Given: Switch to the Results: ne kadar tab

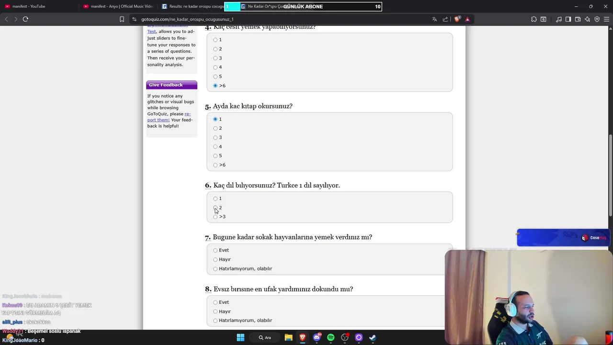Looking at the screenshot, I should [192, 6].
